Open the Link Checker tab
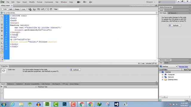Screen dimensions: 191x107 point(46,84)
